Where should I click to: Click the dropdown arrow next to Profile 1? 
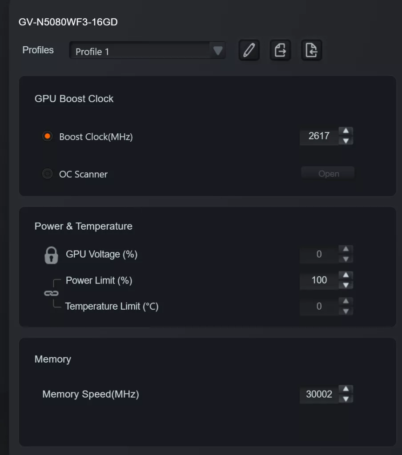218,51
